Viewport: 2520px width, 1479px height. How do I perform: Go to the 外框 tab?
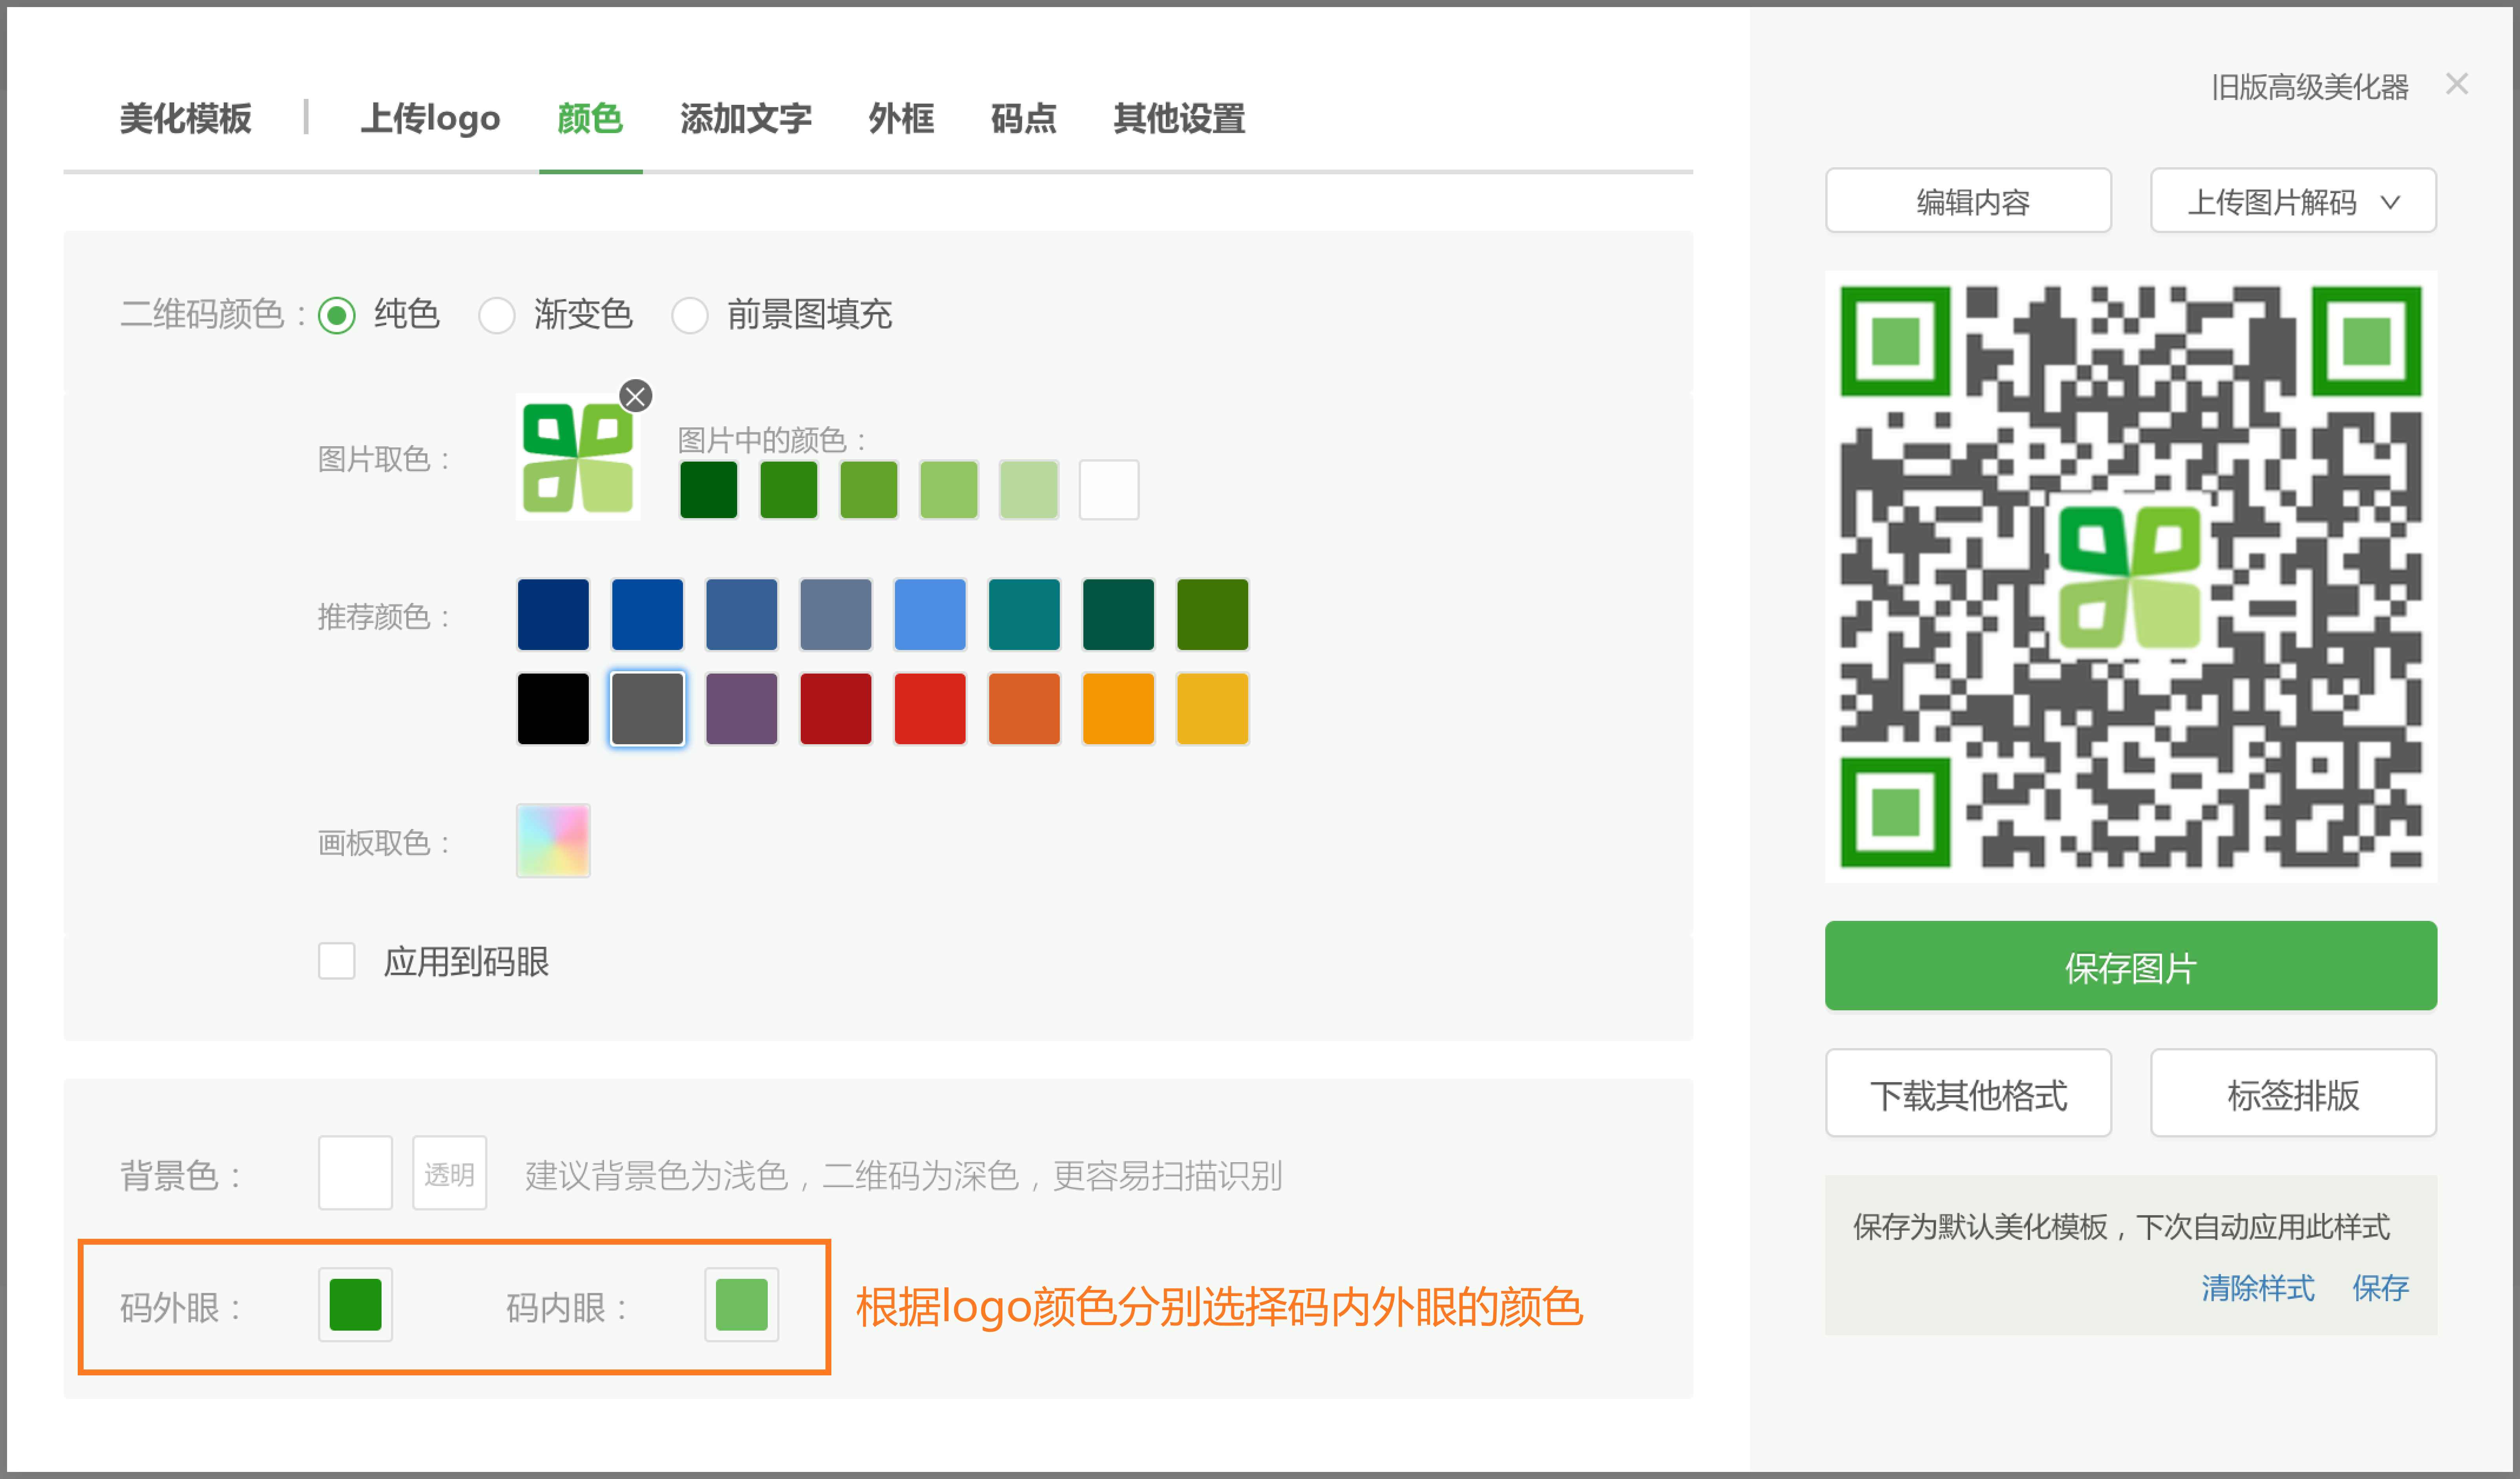tap(901, 118)
